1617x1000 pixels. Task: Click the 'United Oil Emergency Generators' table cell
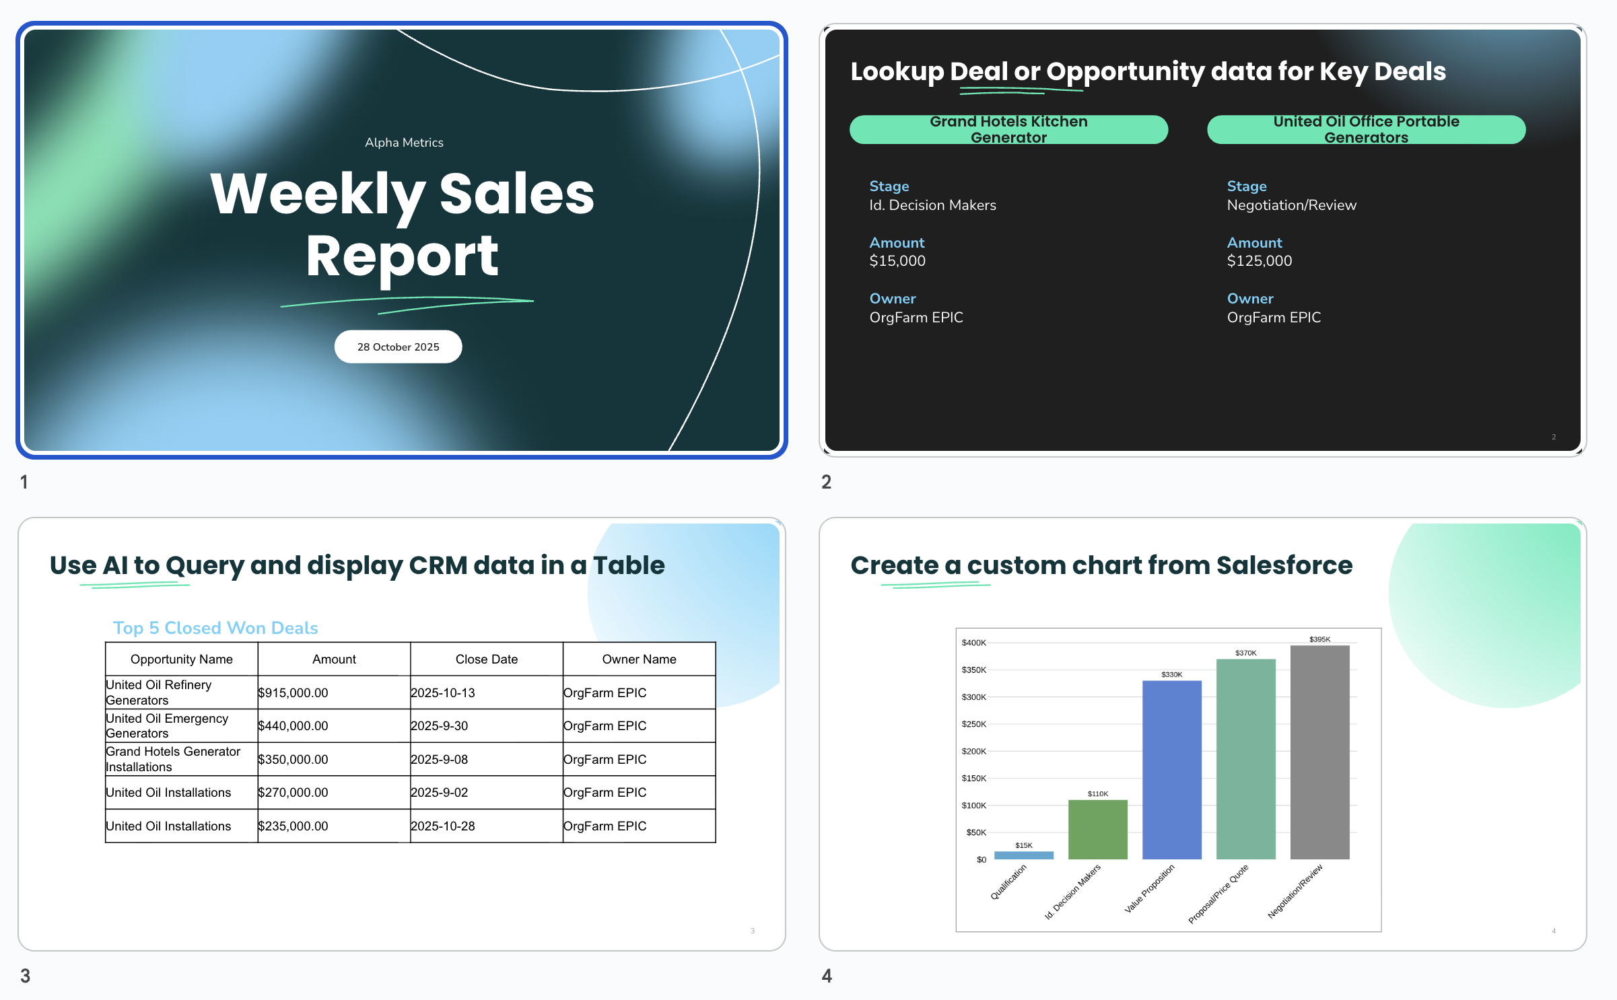(x=182, y=726)
